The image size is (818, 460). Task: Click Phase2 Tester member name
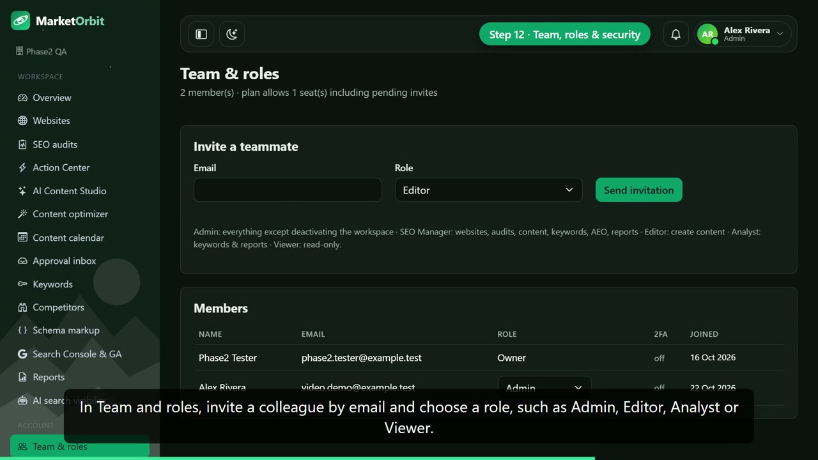(x=228, y=358)
